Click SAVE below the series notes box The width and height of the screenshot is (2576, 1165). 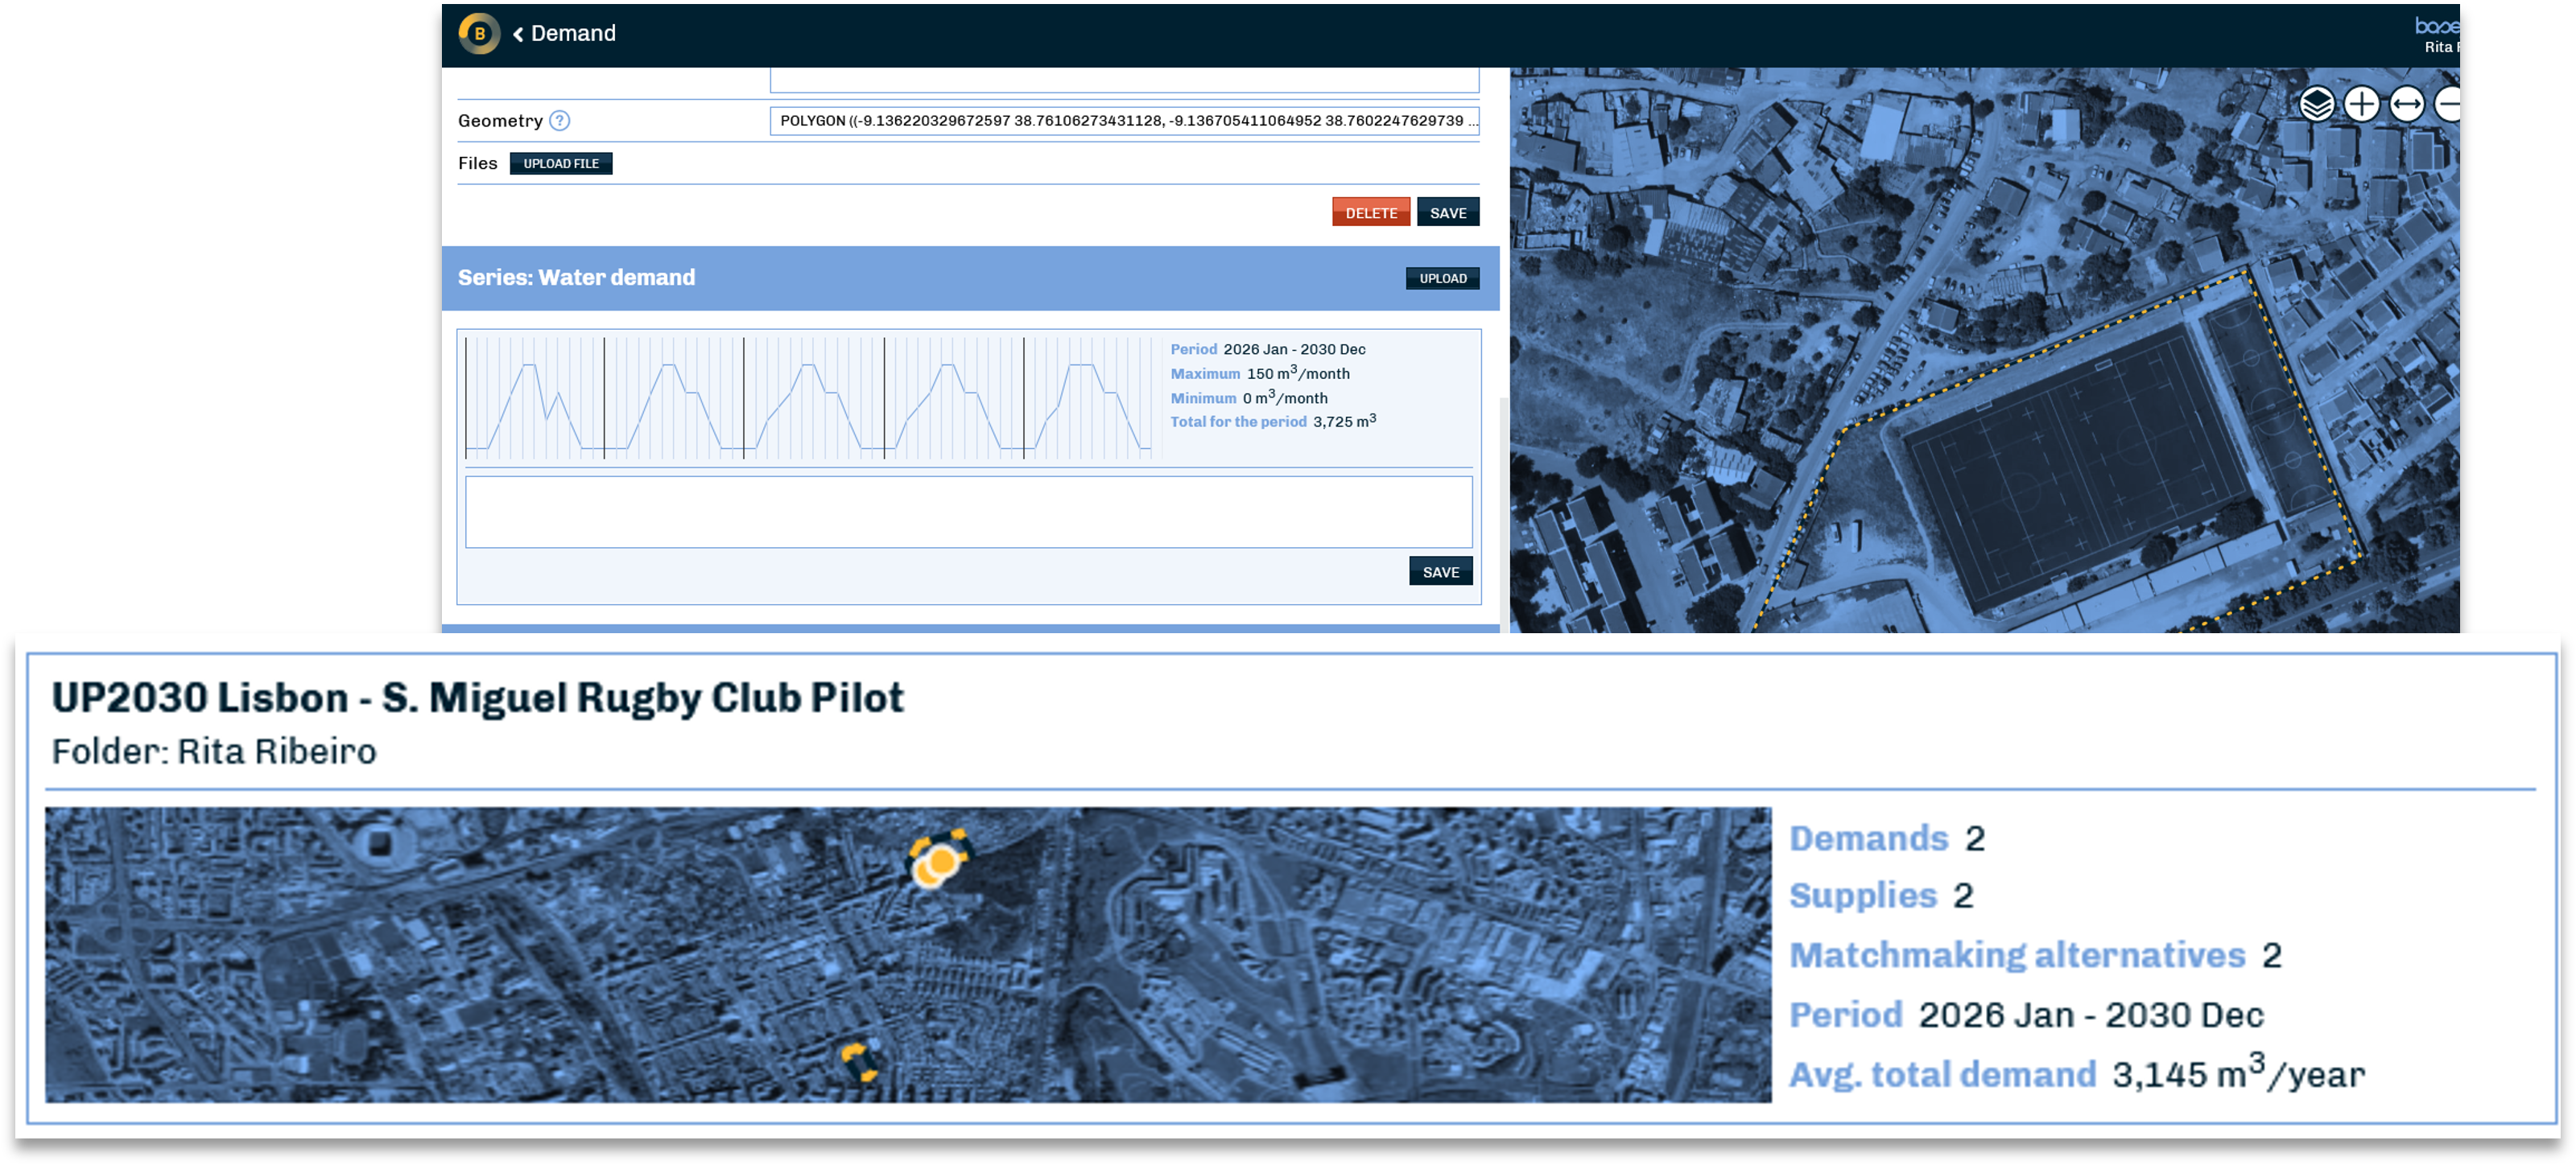[1441, 571]
